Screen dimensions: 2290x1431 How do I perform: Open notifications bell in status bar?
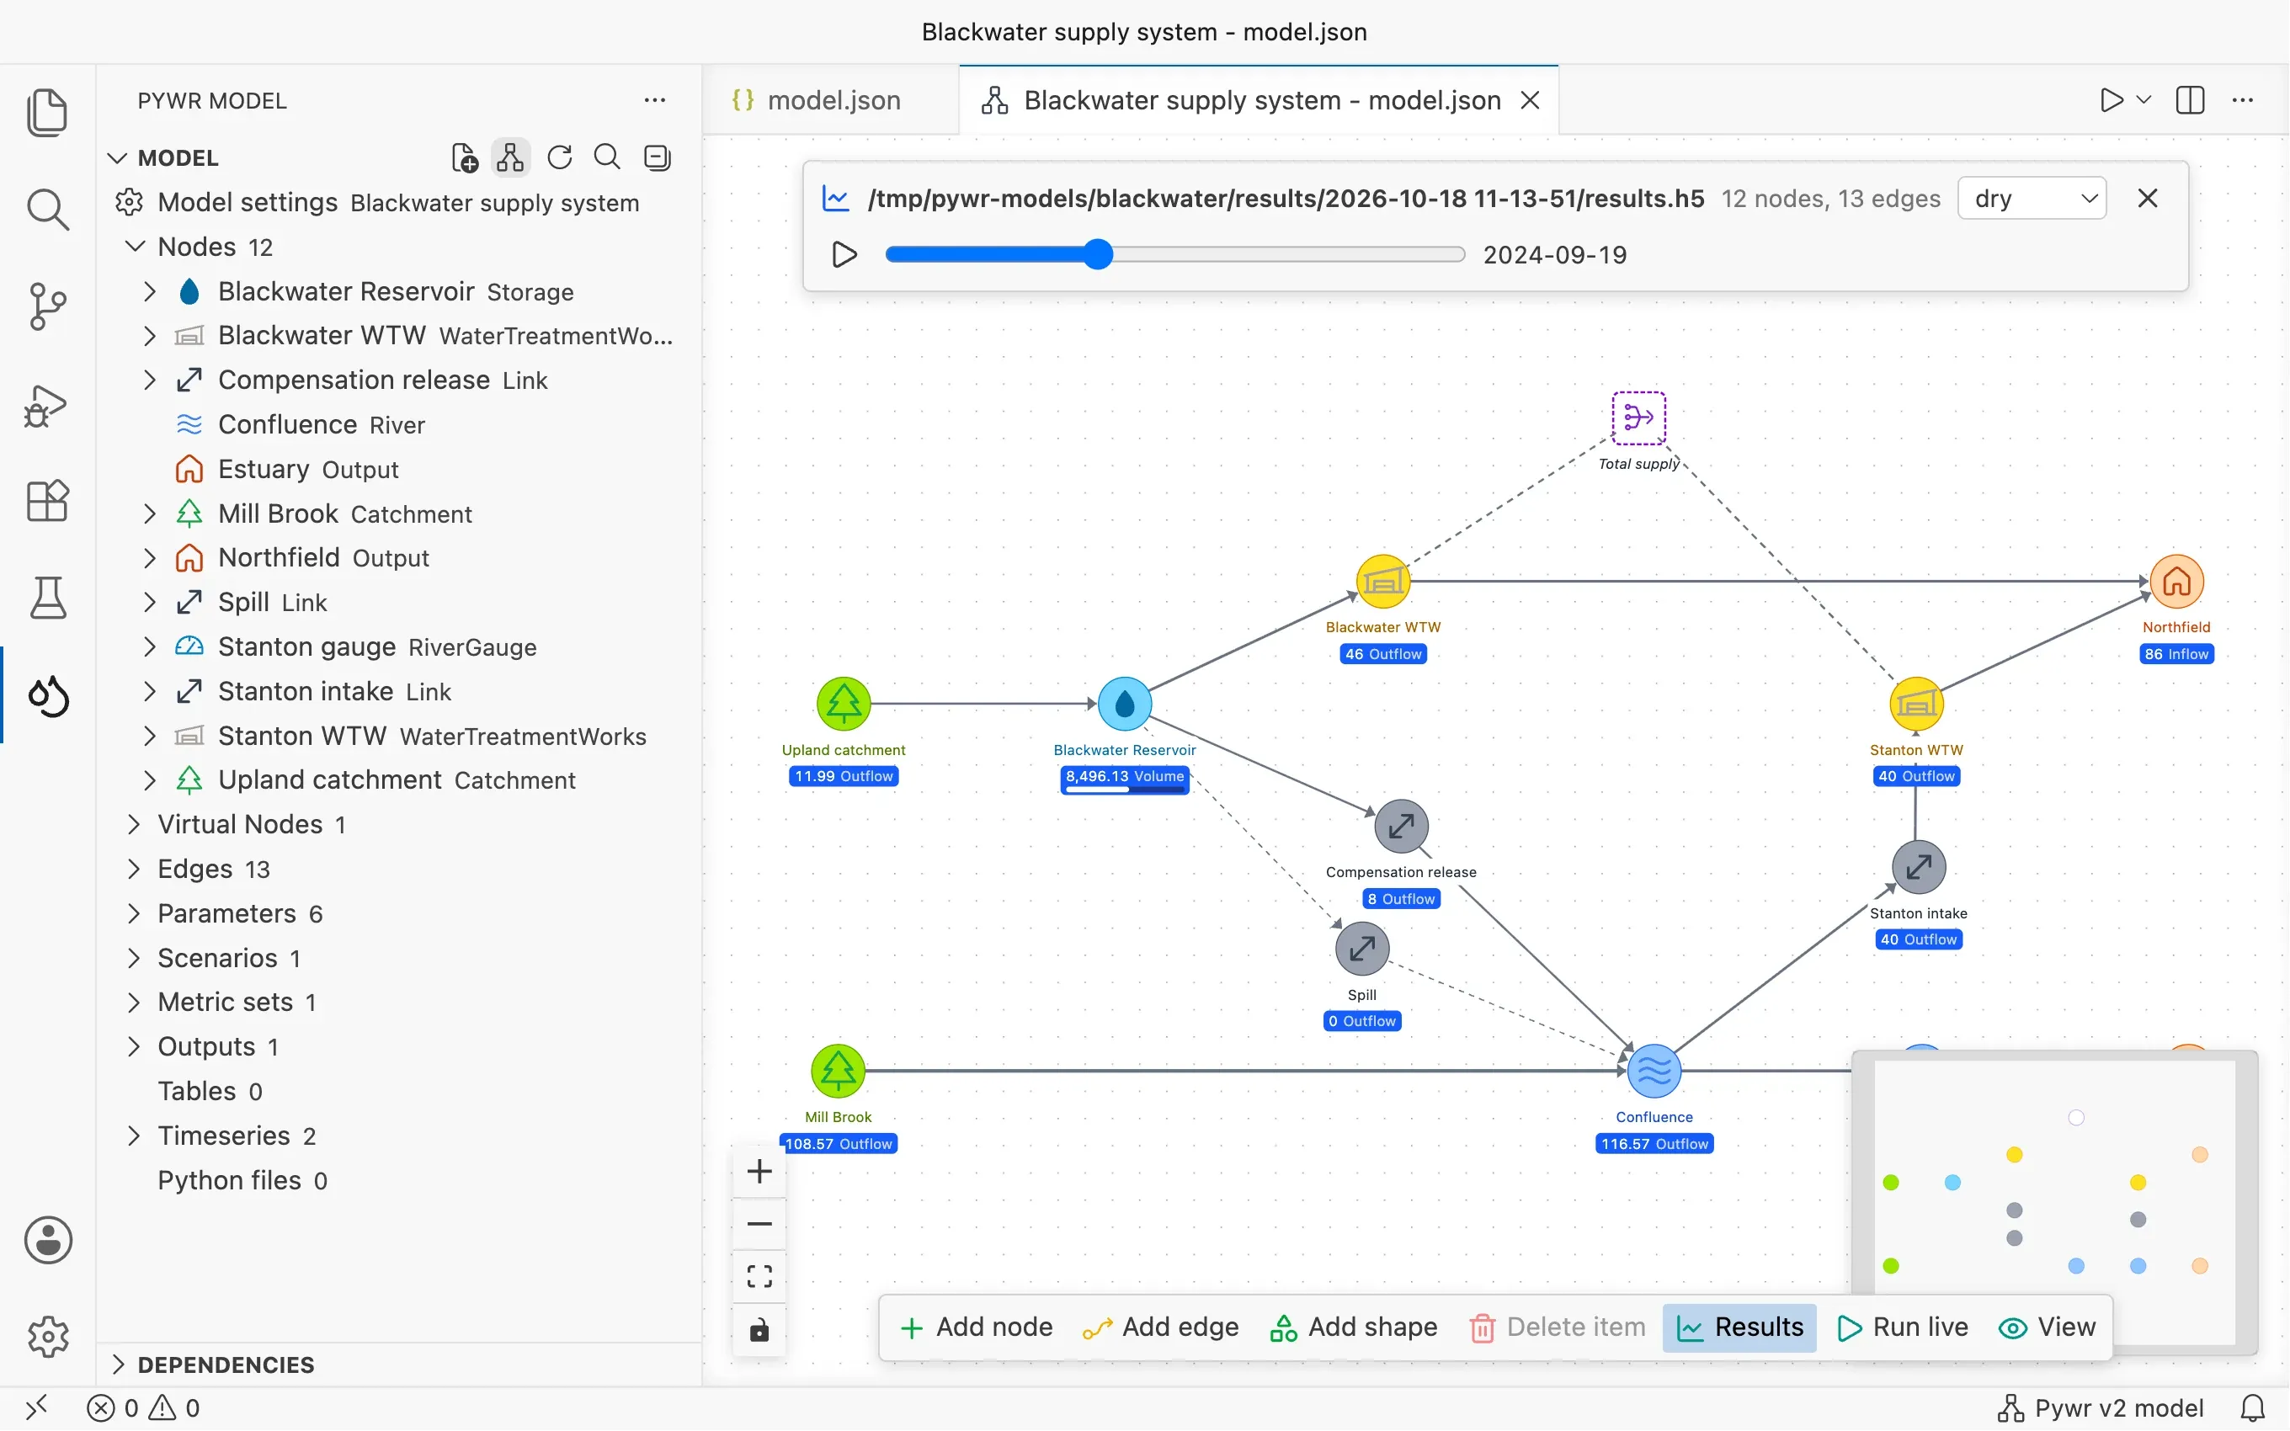pos(2252,1408)
